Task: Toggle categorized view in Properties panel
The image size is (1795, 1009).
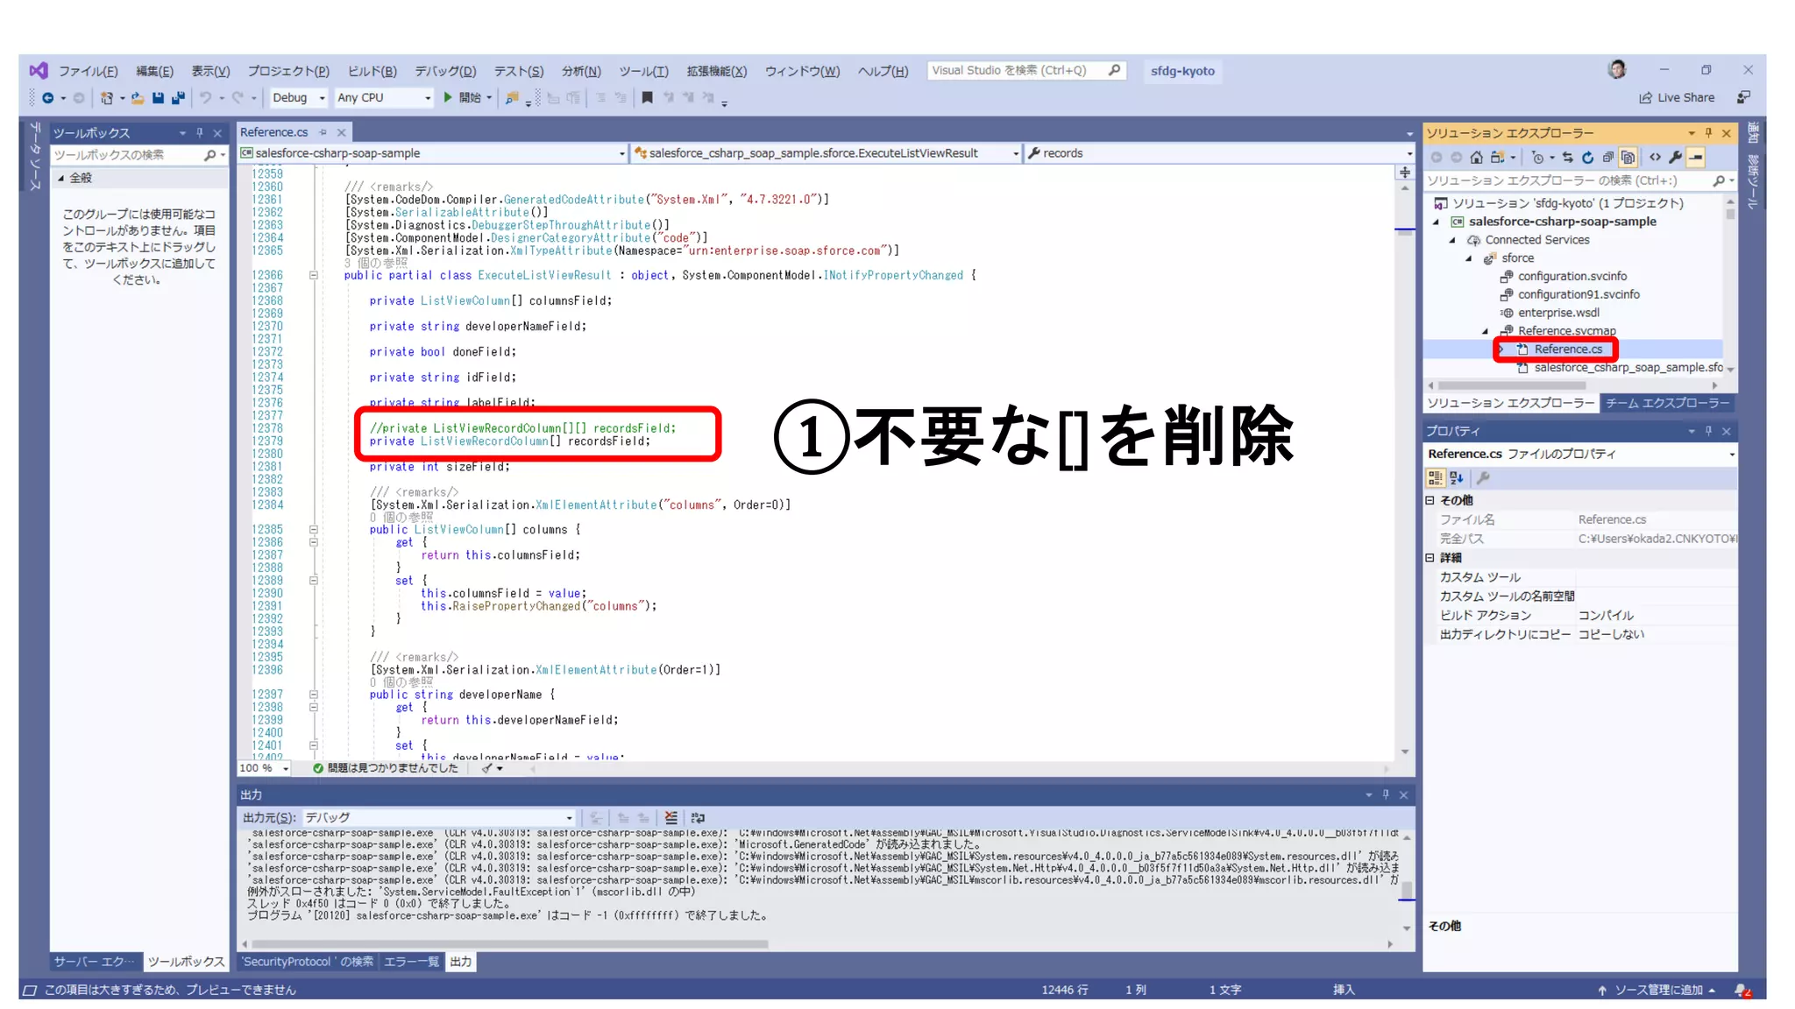Action: coord(1435,478)
